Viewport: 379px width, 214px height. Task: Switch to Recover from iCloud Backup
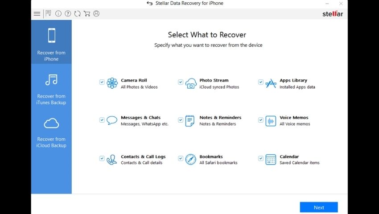pyautogui.click(x=51, y=132)
